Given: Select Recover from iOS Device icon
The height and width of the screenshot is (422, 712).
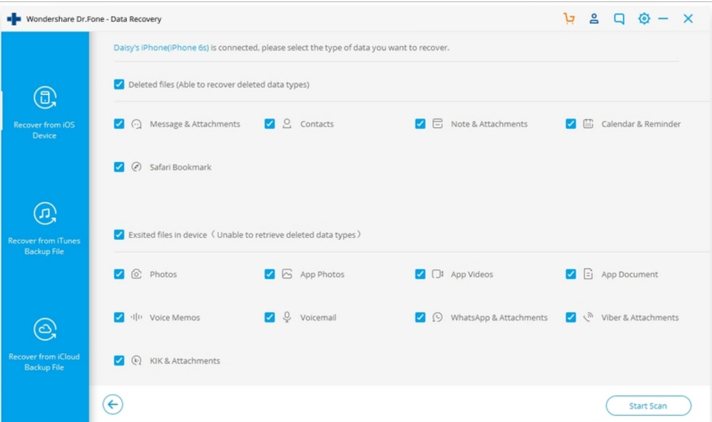Looking at the screenshot, I should coord(45,98).
